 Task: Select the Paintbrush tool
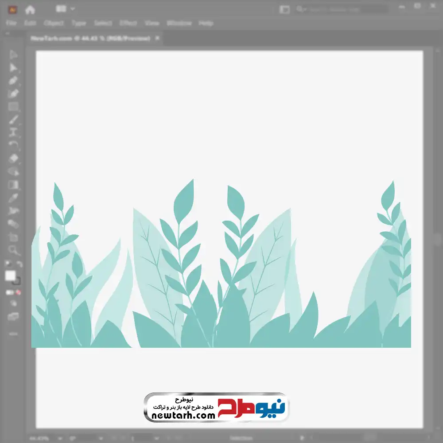tap(13, 120)
